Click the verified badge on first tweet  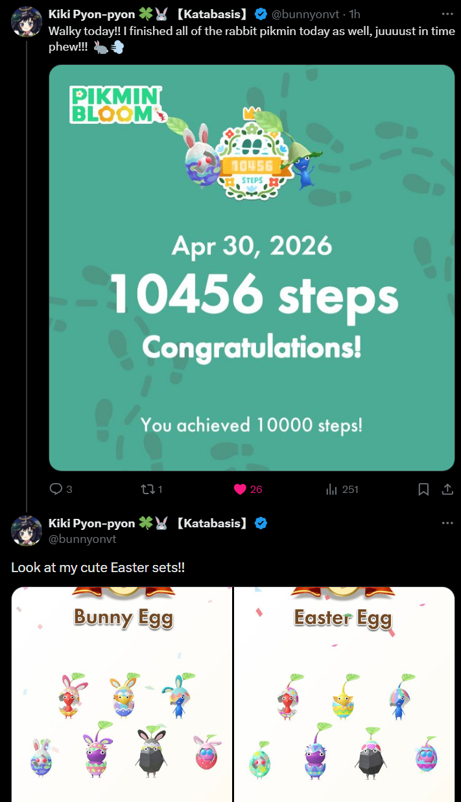[x=260, y=13]
